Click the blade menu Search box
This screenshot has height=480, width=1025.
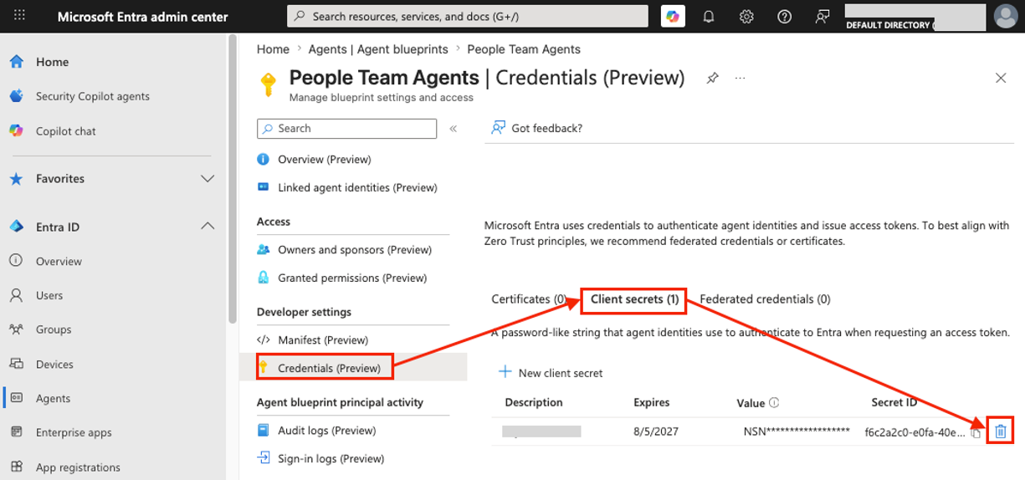coord(347,129)
